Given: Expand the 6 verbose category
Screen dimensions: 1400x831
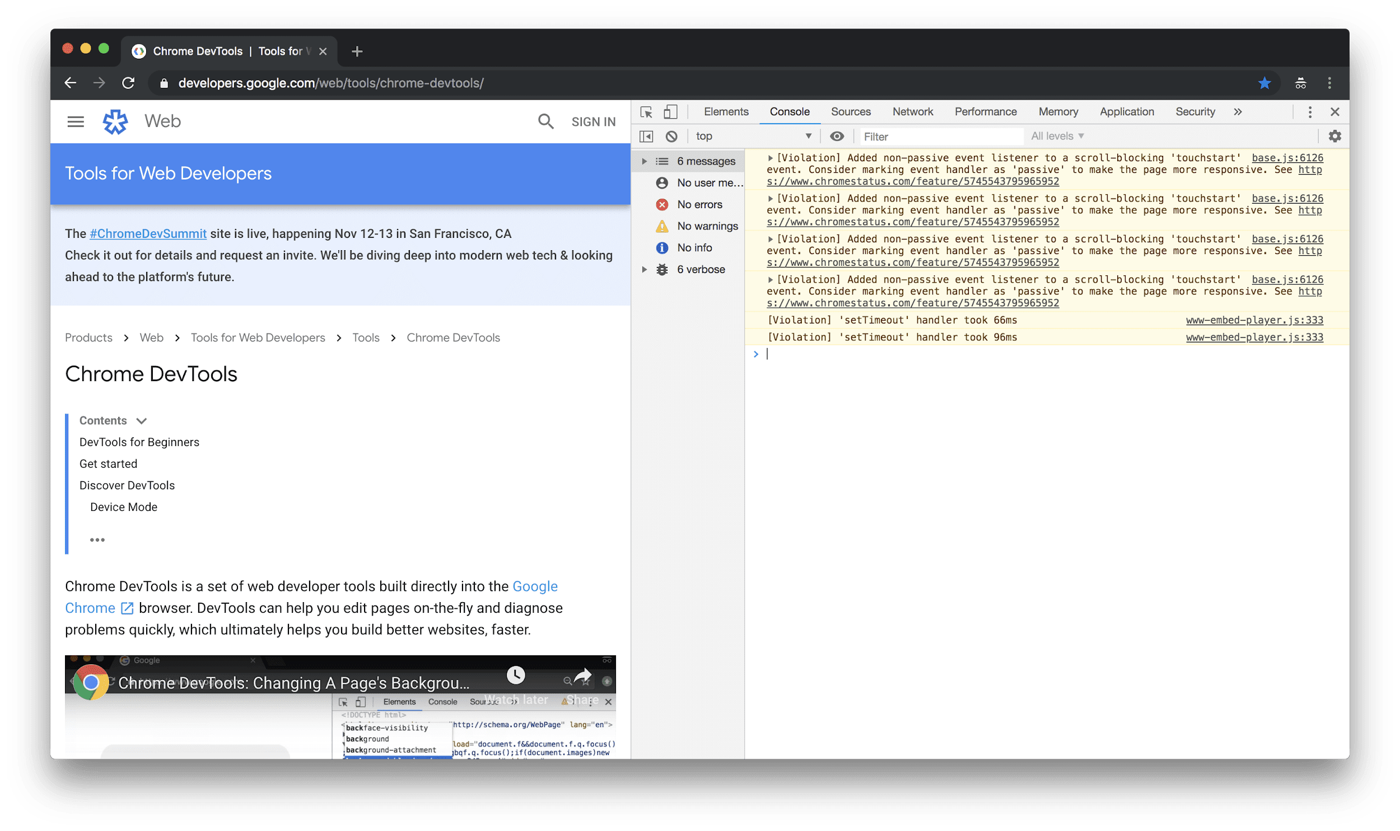Looking at the screenshot, I should click(x=643, y=268).
